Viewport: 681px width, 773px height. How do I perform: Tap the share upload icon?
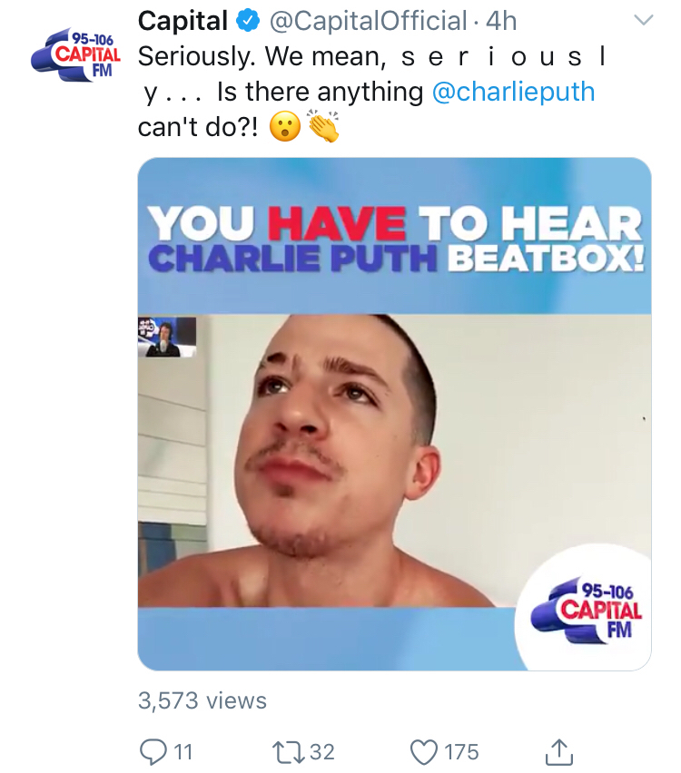559,752
